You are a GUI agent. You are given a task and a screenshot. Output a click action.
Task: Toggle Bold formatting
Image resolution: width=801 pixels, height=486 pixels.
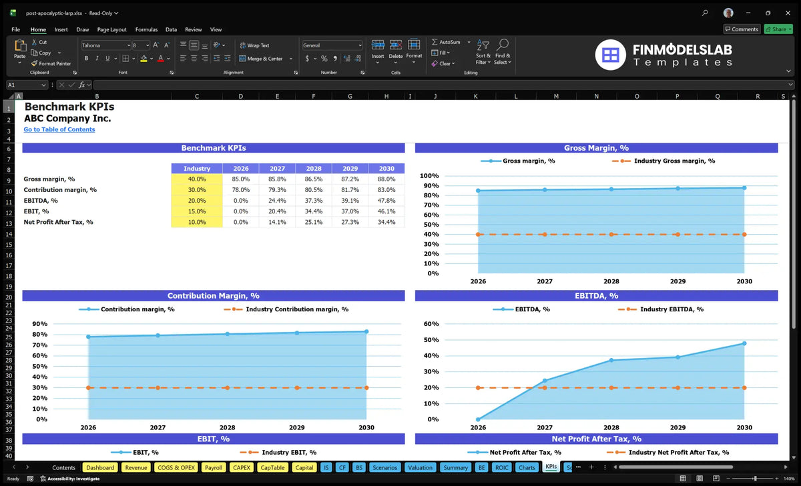[x=86, y=59]
